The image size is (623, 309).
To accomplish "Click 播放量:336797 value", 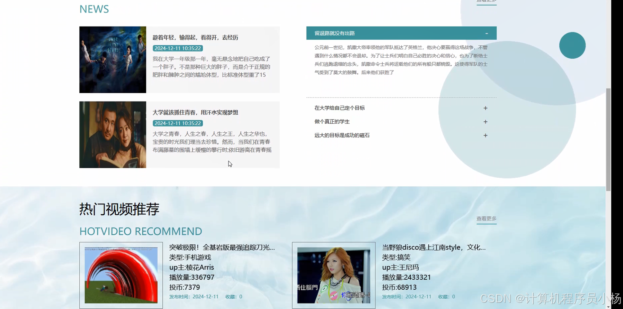I will pos(192,278).
